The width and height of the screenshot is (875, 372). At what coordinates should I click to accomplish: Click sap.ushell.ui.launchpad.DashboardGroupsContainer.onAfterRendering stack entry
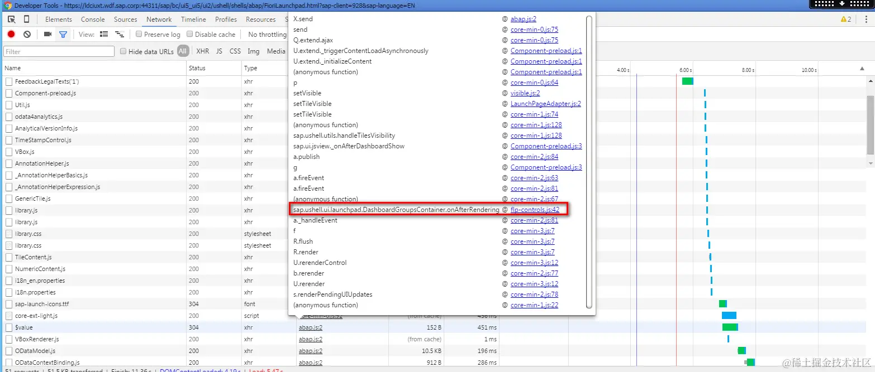(396, 210)
